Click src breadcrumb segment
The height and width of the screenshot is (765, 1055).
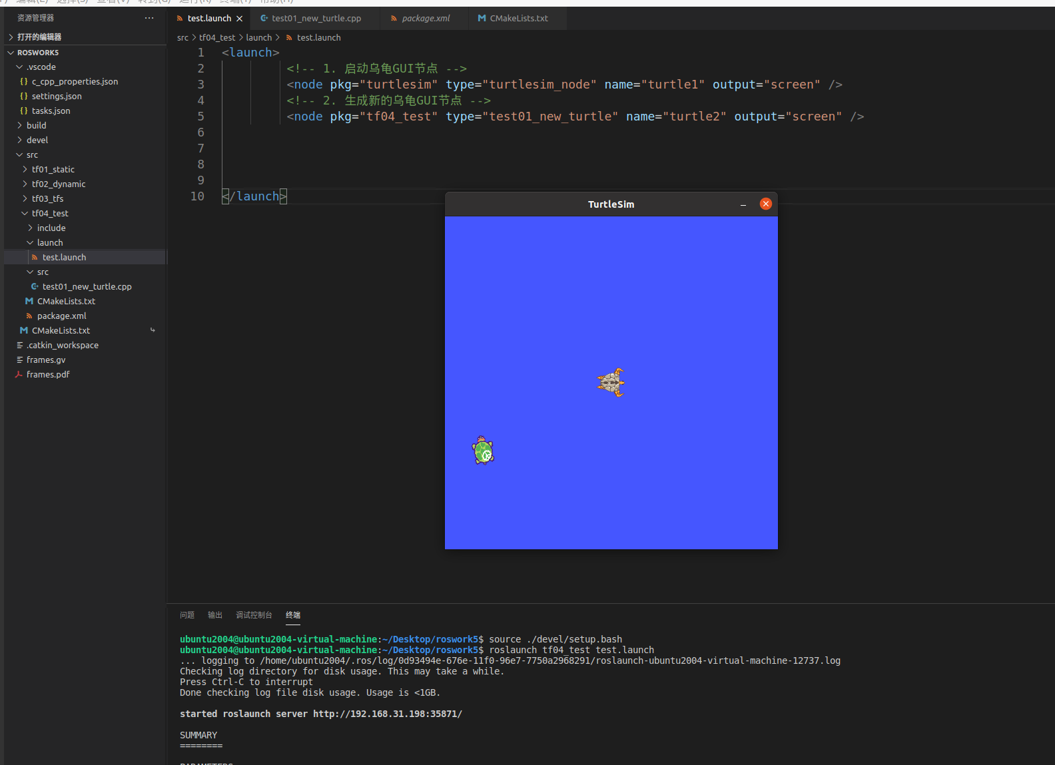(x=182, y=38)
